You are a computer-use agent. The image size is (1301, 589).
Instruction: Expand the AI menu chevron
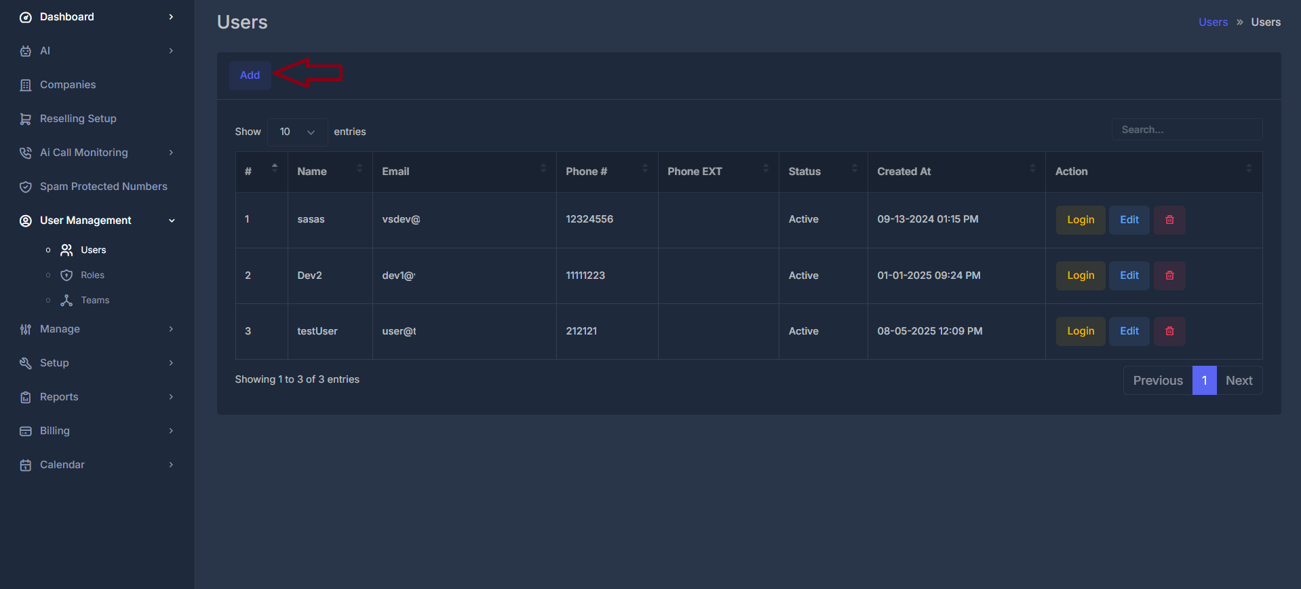pos(171,51)
